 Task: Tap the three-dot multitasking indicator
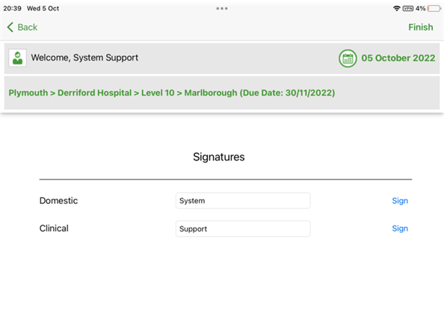point(222,8)
